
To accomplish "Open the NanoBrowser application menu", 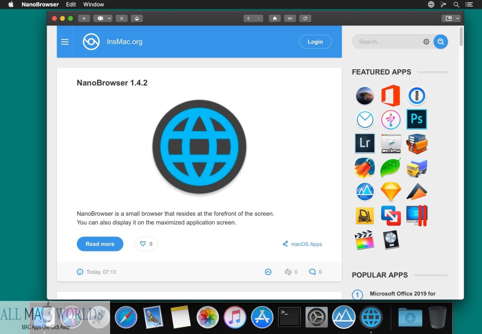I will pyautogui.click(x=40, y=4).
